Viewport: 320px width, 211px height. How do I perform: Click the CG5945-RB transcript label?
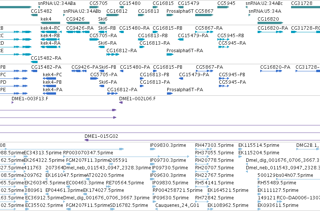click(x=231, y=35)
